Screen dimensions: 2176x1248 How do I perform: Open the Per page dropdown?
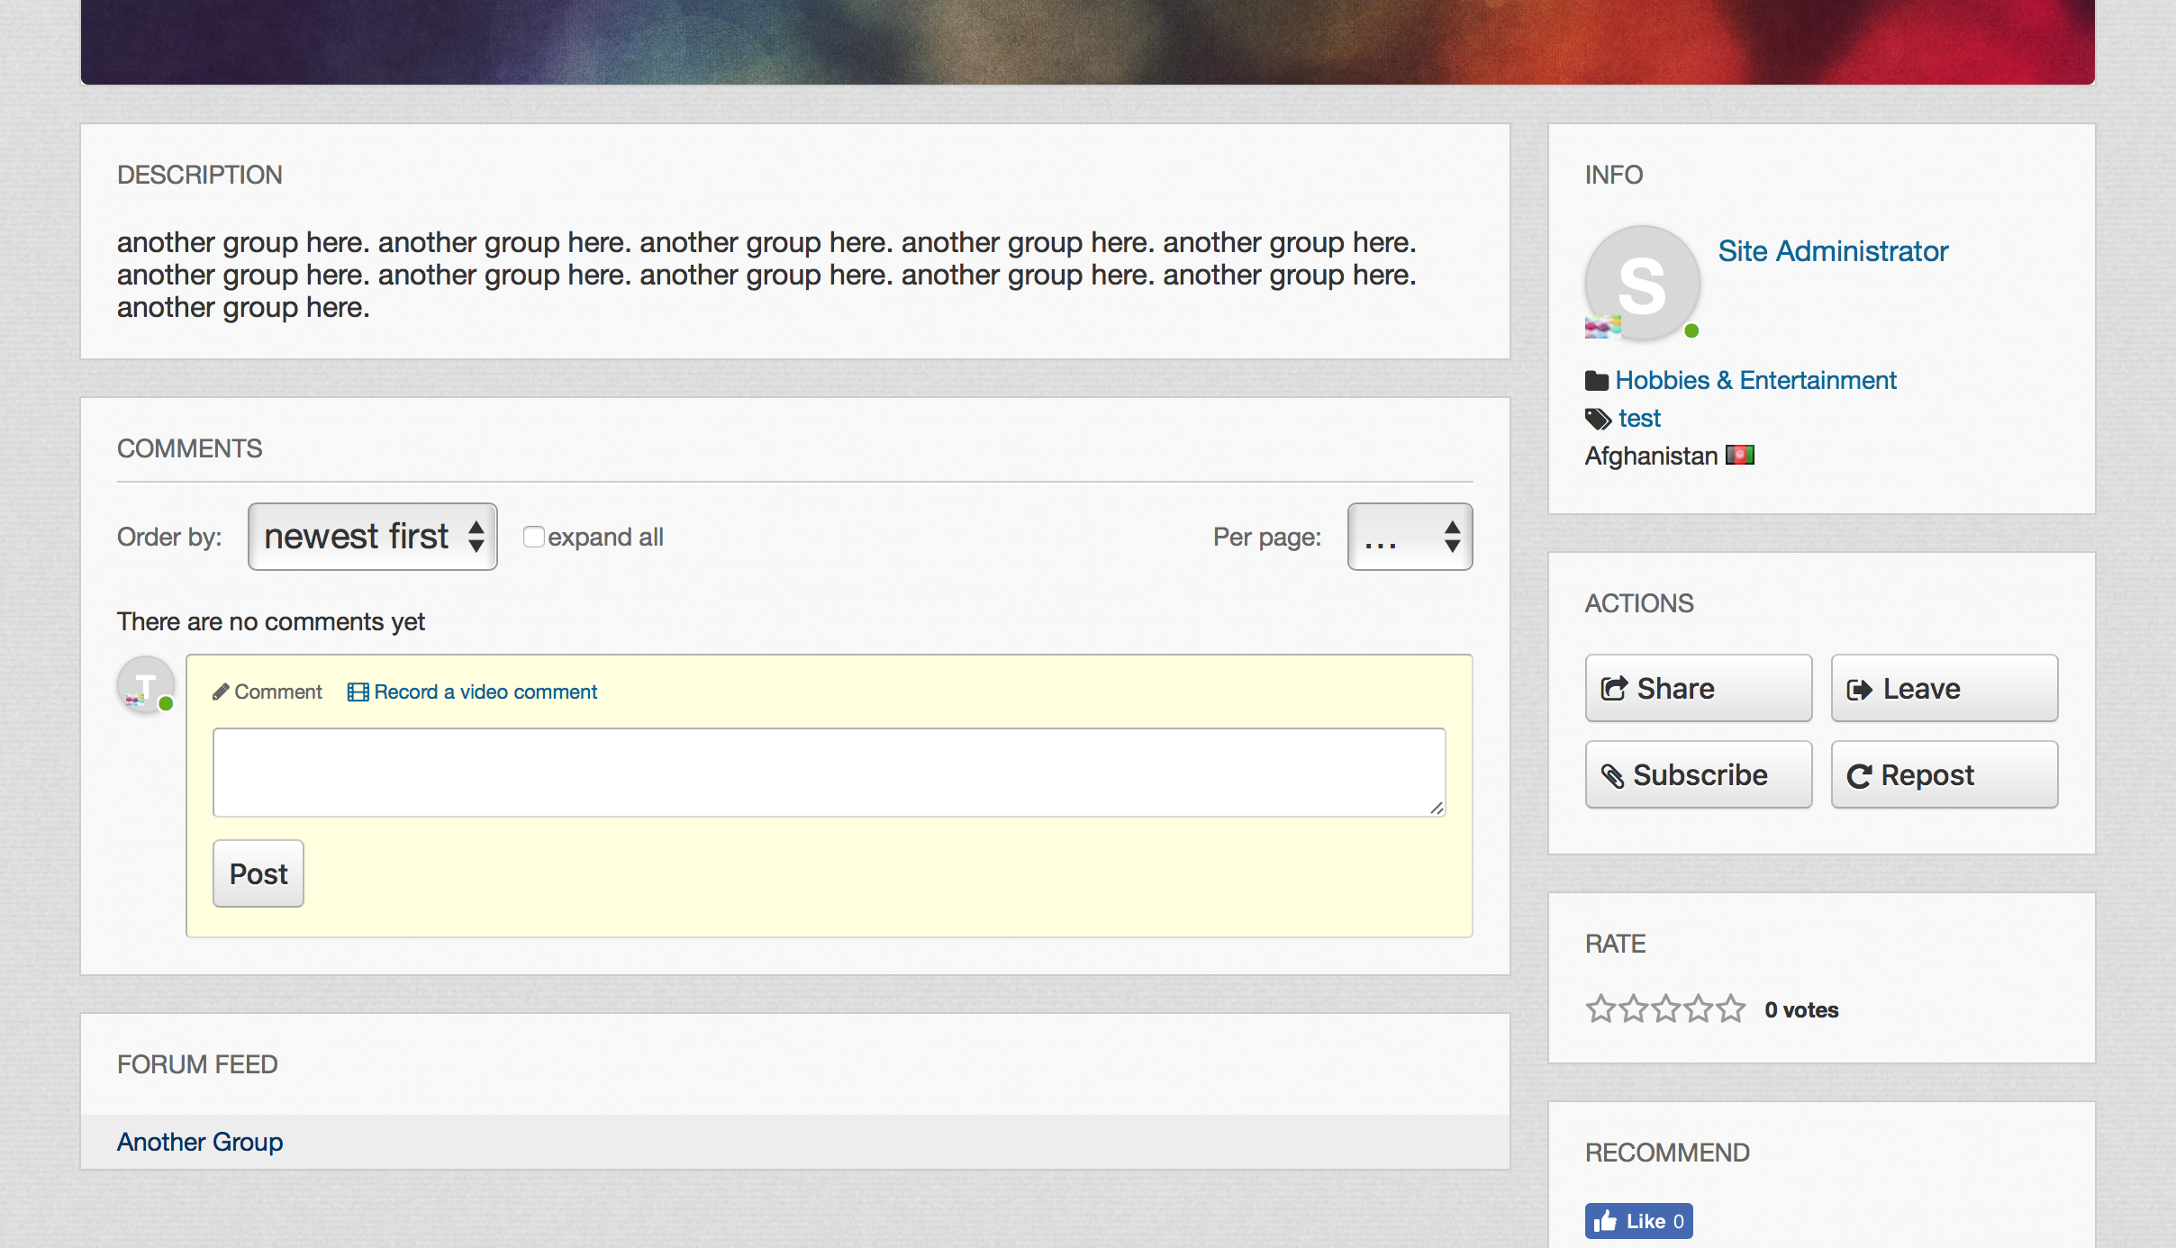1410,537
